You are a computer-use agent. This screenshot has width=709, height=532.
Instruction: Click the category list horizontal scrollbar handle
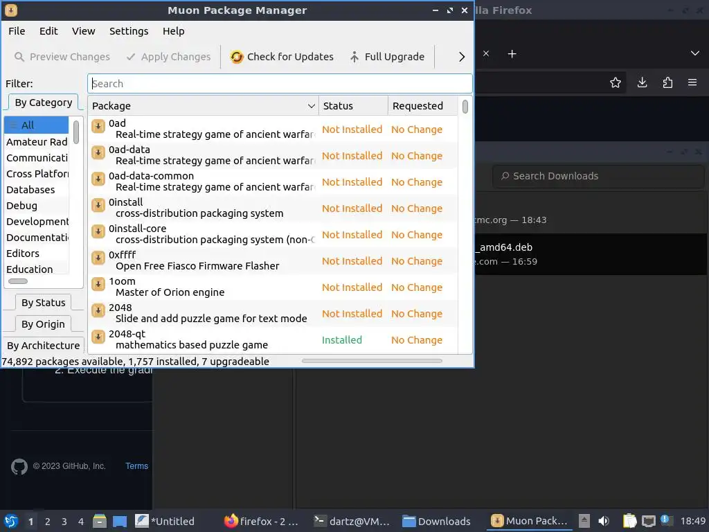(x=18, y=281)
